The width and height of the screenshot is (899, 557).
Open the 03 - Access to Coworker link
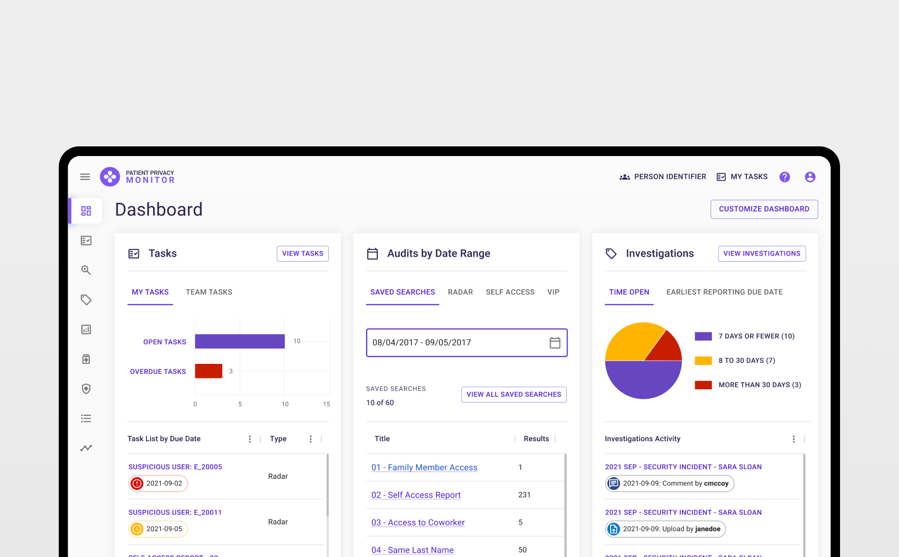click(418, 522)
